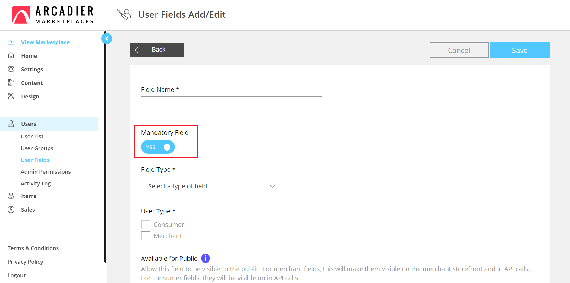This screenshot has height=283, width=570.
Task: Click the Design tools icon
Action: pos(11,96)
